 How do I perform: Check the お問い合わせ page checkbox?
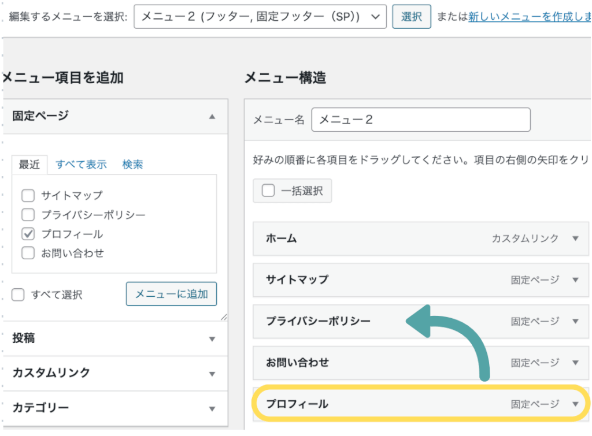click(x=28, y=253)
